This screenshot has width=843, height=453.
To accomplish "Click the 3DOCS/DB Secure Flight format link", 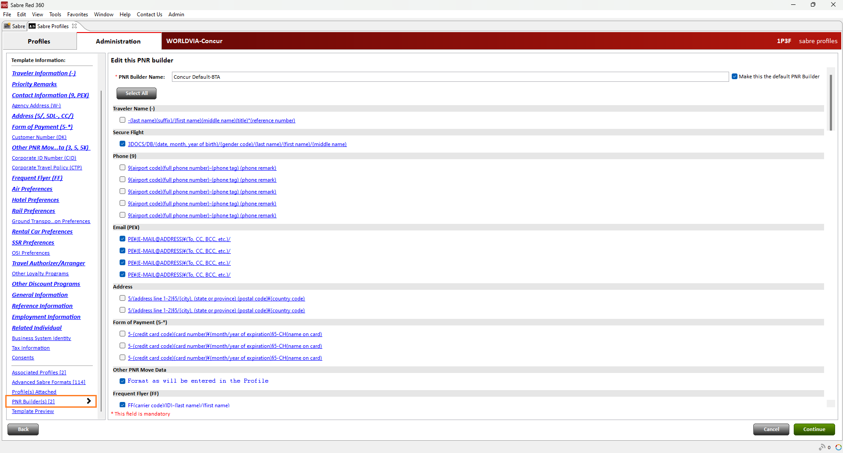I will [x=237, y=144].
